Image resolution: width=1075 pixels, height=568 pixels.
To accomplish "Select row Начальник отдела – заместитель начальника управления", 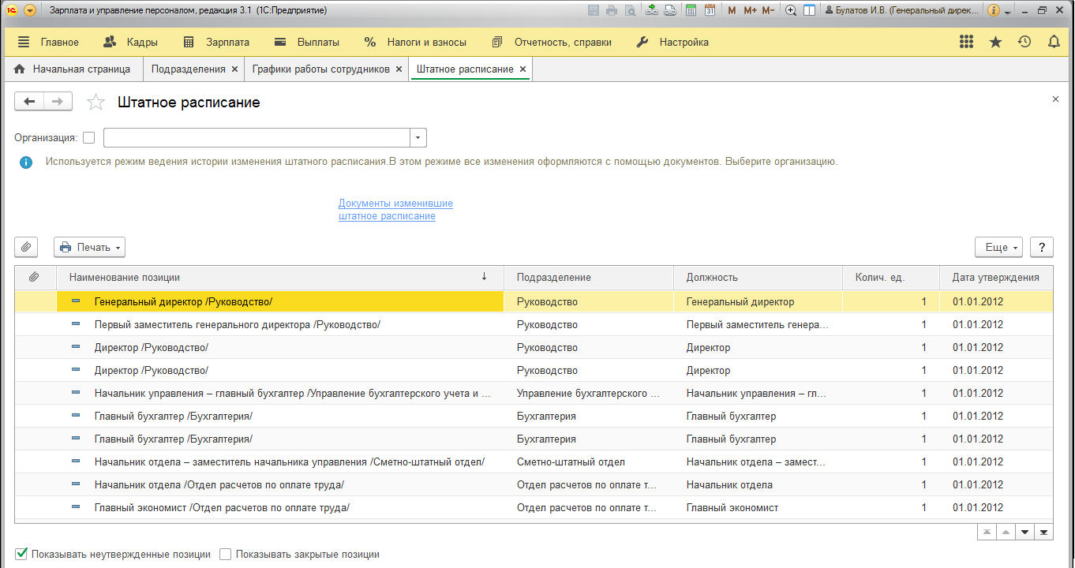I will (x=534, y=461).
